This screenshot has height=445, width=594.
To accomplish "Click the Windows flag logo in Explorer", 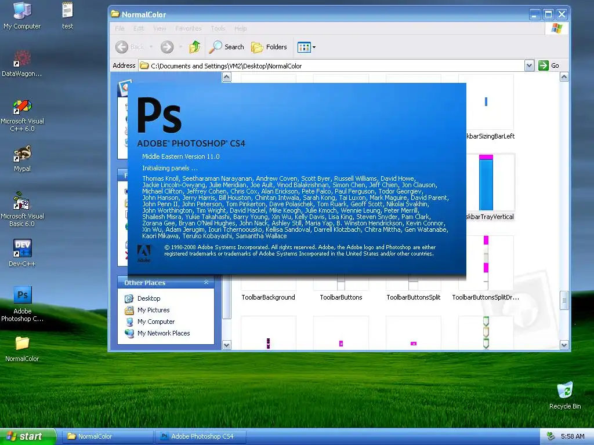I will click(557, 28).
